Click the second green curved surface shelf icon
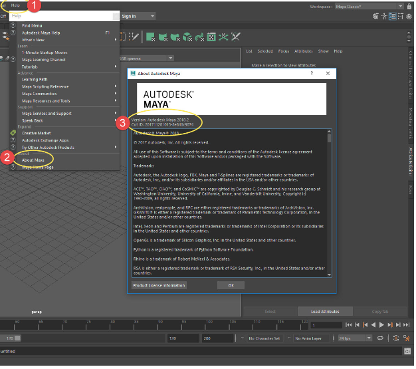This screenshot has width=416, height=369. pos(175,37)
